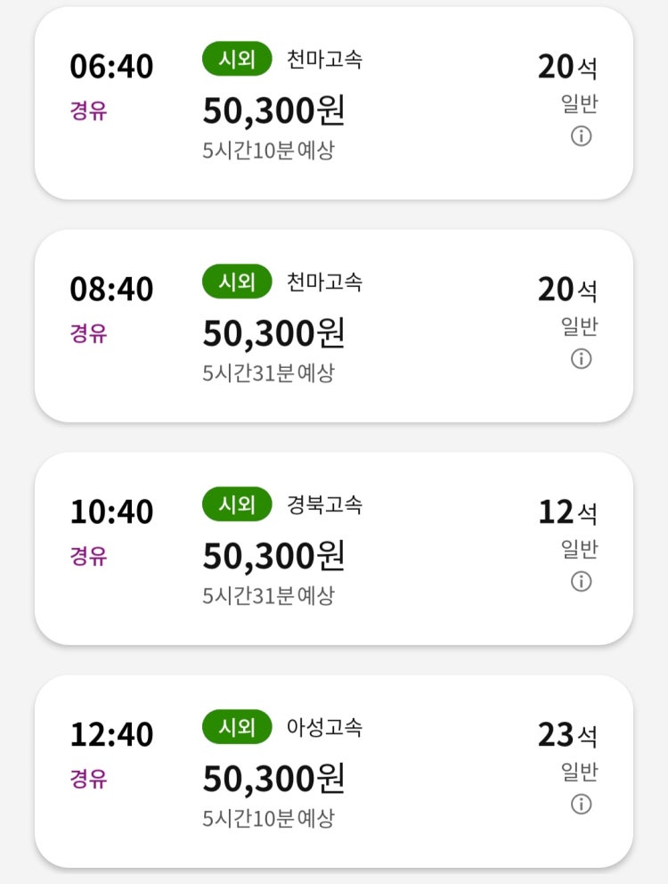
Task: Tap 시외 badge on 06:40 bus
Action: (x=237, y=60)
